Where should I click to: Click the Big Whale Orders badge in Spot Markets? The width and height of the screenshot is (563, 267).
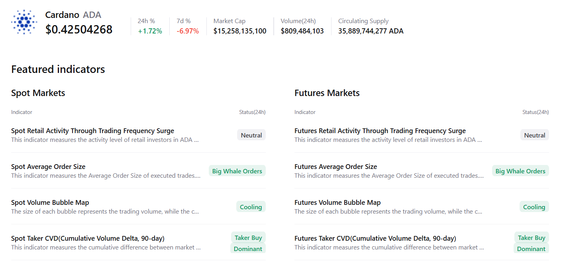click(237, 171)
